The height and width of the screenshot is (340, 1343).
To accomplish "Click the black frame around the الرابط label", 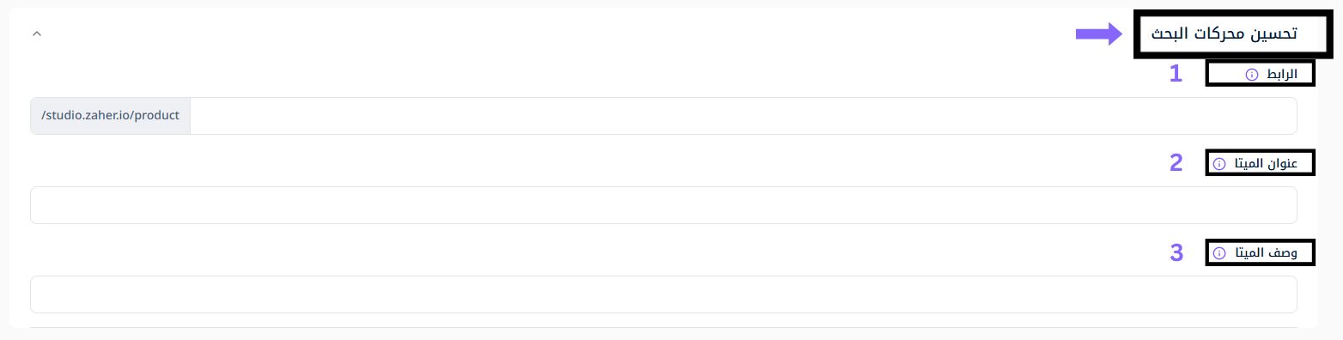I will coord(1260,74).
